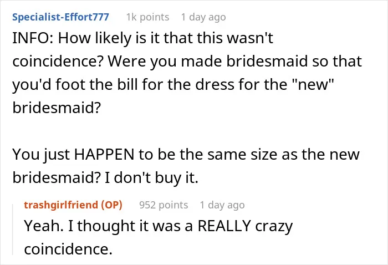The width and height of the screenshot is (388, 265).
Task: Click the (OP) label beside trashgirlfriend
Action: click(x=111, y=205)
